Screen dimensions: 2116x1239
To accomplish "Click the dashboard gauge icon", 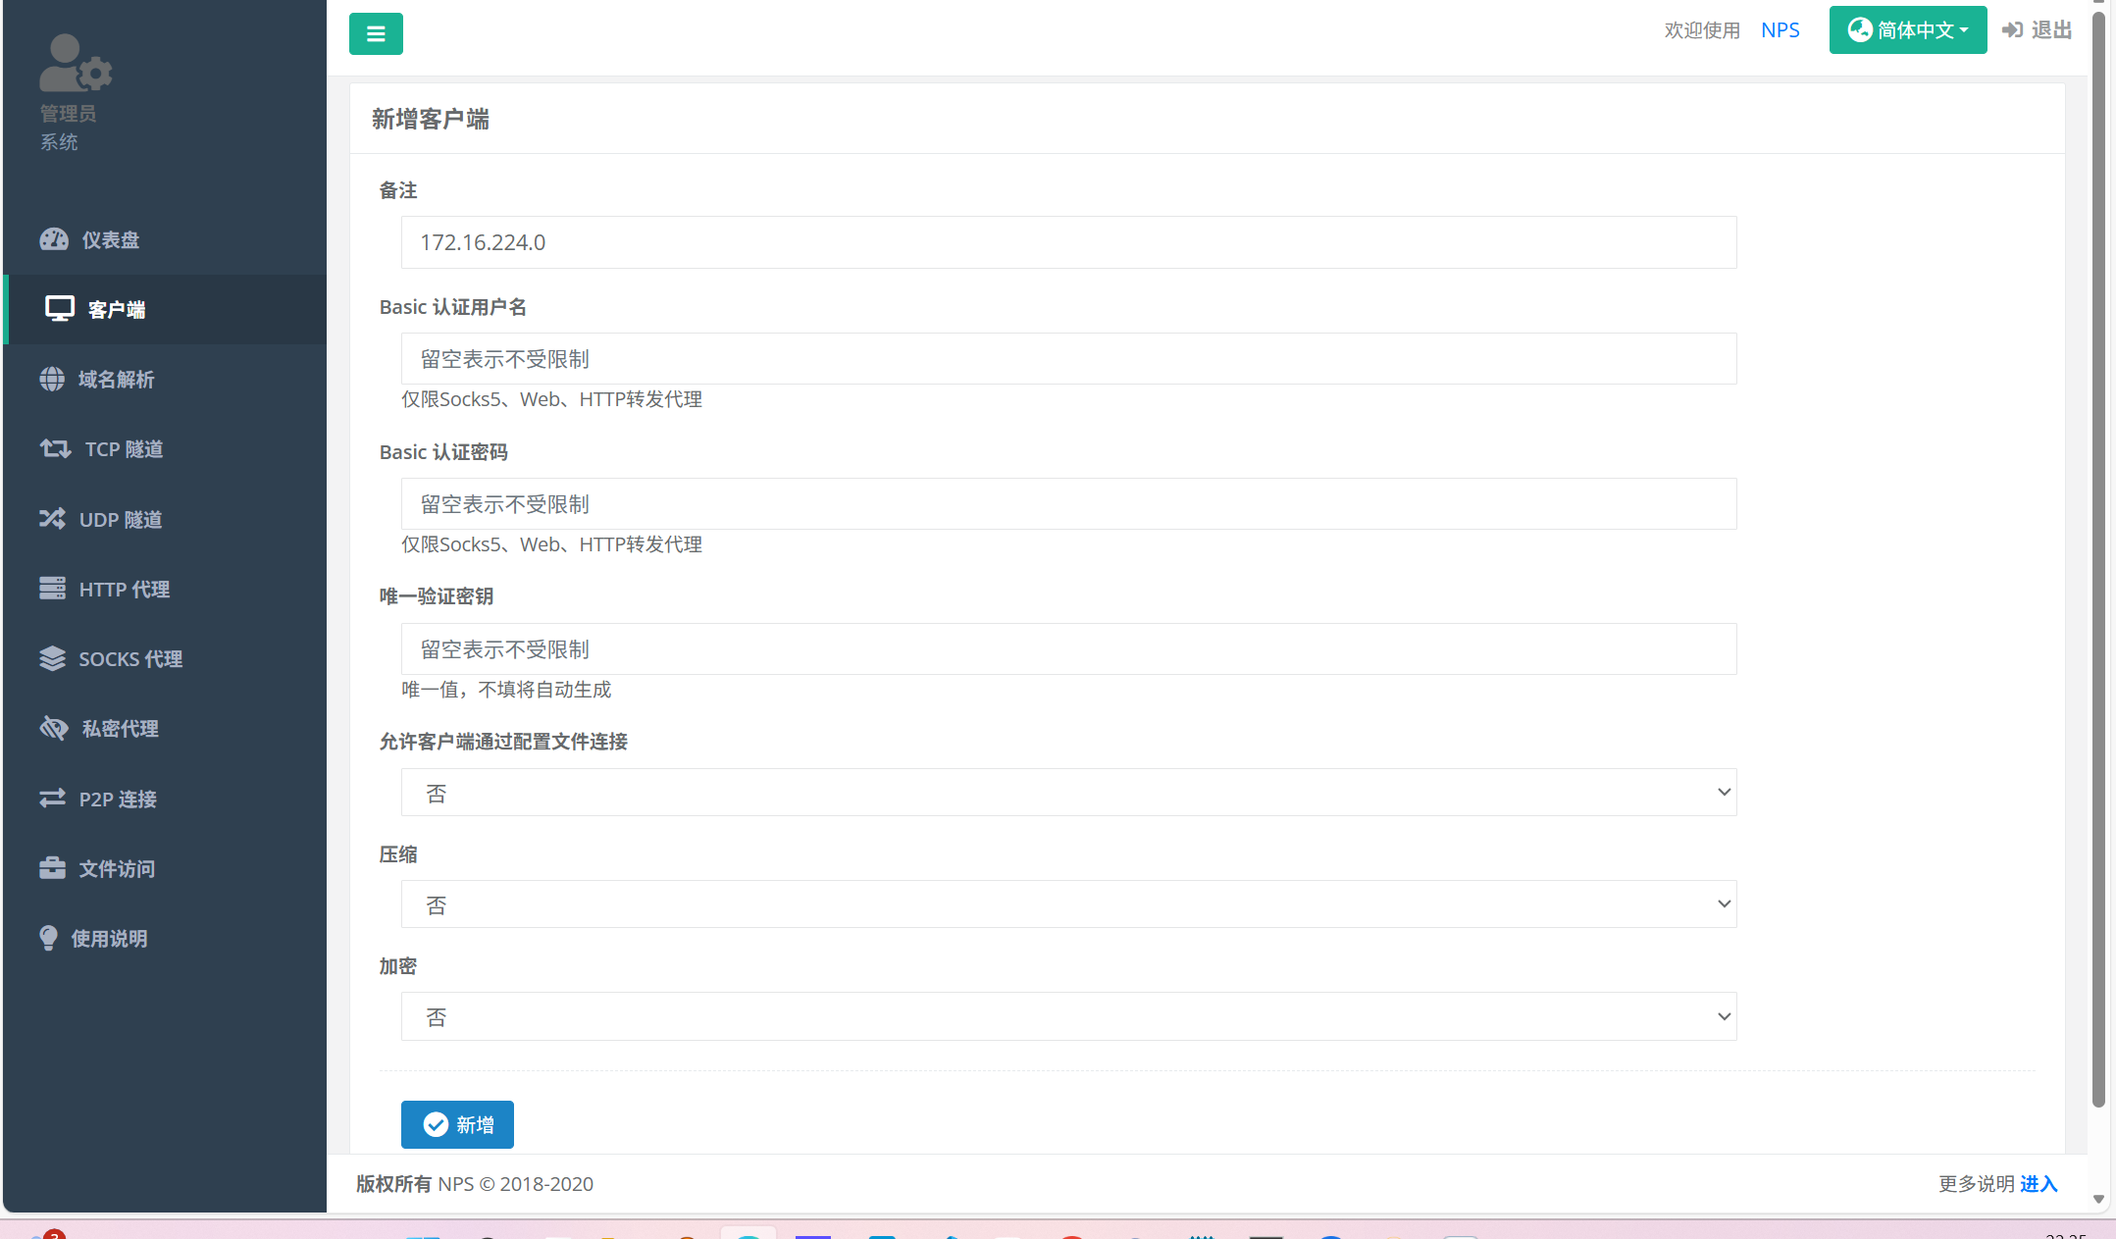I will coord(54,239).
